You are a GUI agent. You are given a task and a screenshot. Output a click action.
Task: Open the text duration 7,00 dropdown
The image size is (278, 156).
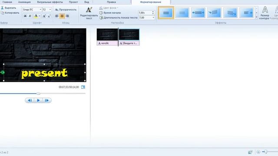(153, 18)
